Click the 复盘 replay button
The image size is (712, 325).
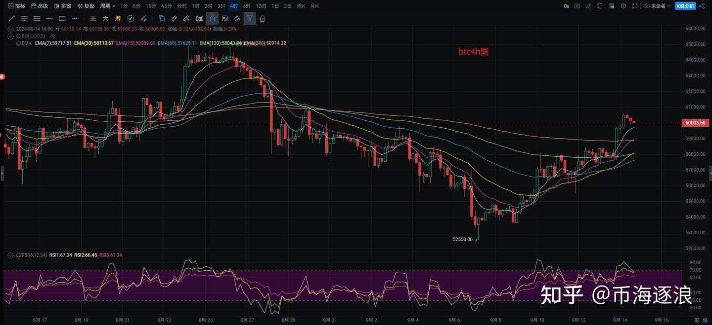point(86,6)
